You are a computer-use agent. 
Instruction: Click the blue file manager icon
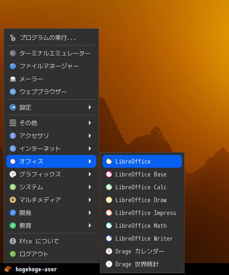coord(13,66)
